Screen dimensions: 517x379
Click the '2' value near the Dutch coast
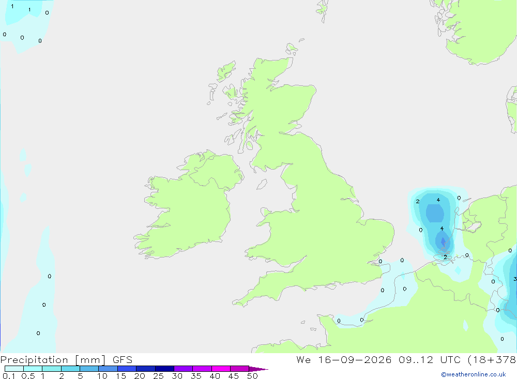[x=445, y=257]
